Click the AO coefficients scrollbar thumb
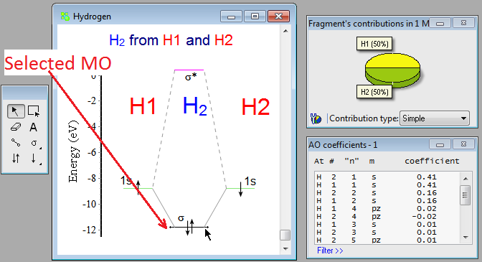Screen dimensions: 482x262 point(466,195)
